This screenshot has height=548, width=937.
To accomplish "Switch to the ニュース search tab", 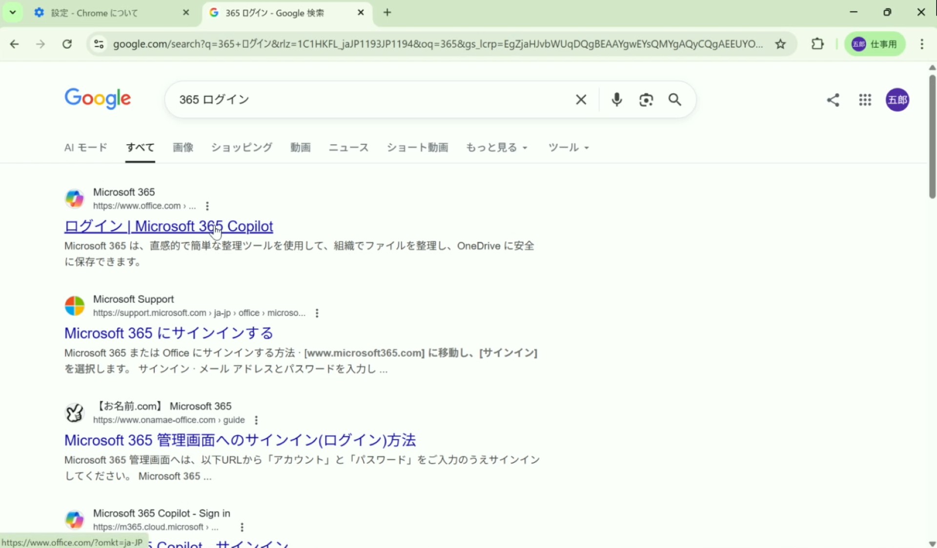I will 348,147.
